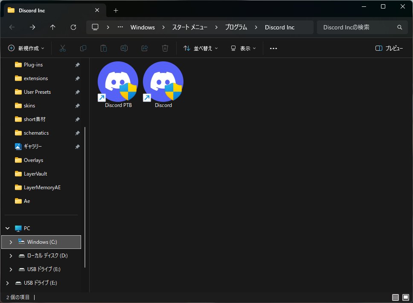Click the navigation pane scrollbar
This screenshot has width=413, height=303.
pos(85,197)
